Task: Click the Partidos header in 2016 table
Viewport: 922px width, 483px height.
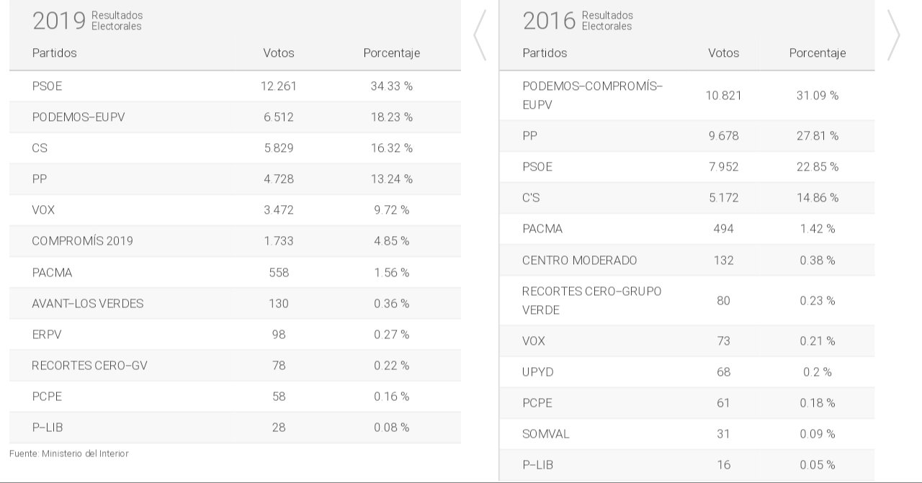Action: click(545, 53)
